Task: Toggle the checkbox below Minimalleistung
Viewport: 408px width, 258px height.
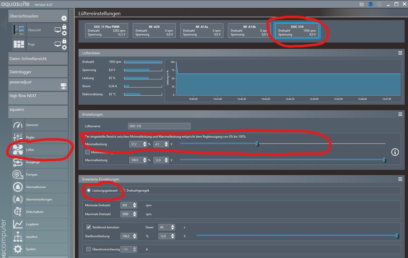Action: [87, 152]
